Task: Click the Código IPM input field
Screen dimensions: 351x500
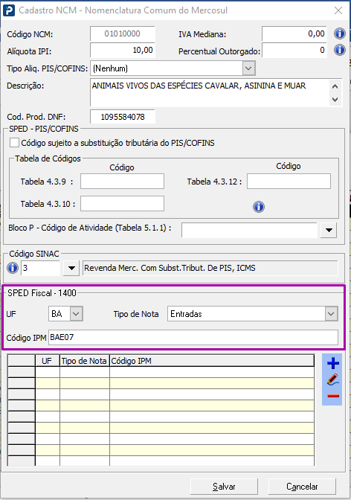Action: (193, 337)
